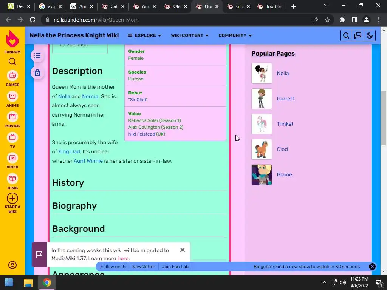This screenshot has height=290, width=387.
Task: Open the notification center icon
Action: 378,282
